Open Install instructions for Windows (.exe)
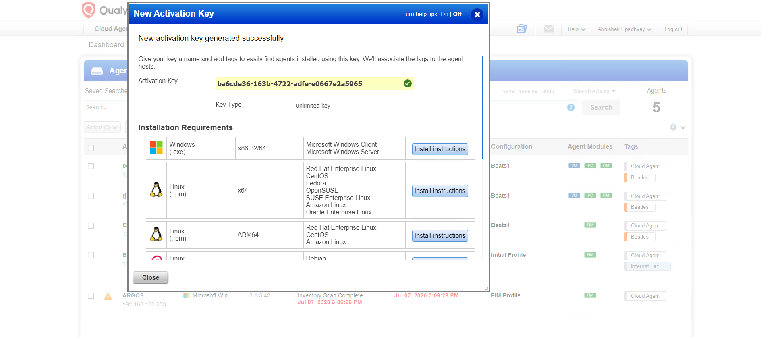 440,149
